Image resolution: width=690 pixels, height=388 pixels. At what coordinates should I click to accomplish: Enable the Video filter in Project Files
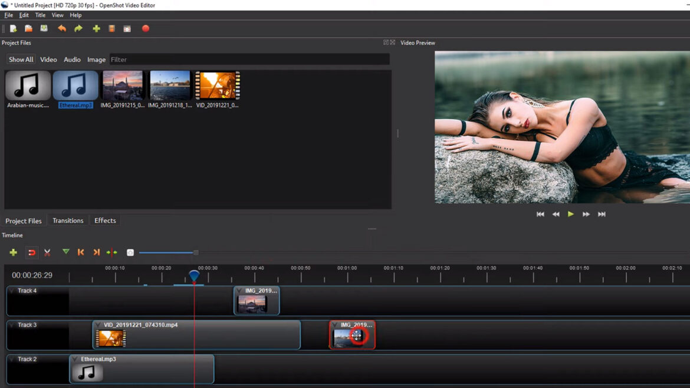point(48,59)
